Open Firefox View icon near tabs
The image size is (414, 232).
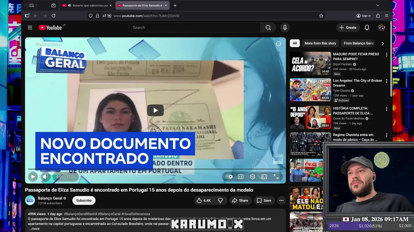[53, 5]
